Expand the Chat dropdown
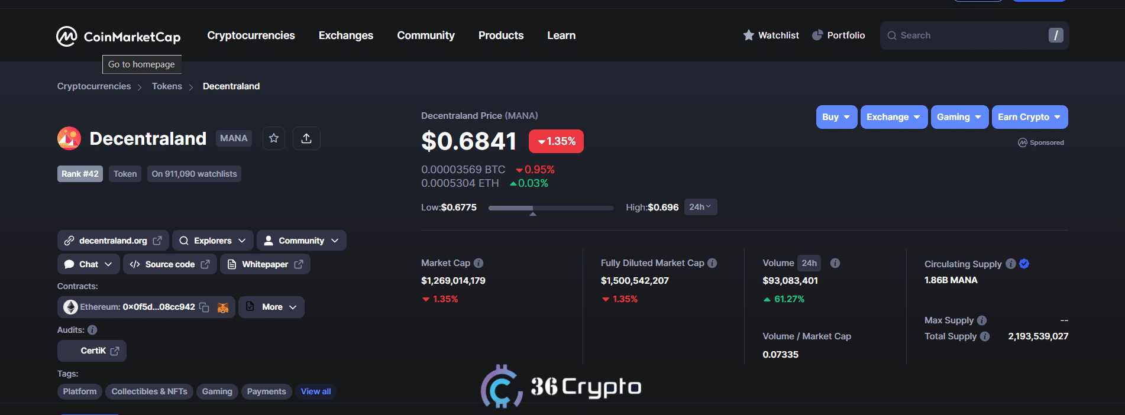This screenshot has width=1125, height=415. (x=89, y=264)
